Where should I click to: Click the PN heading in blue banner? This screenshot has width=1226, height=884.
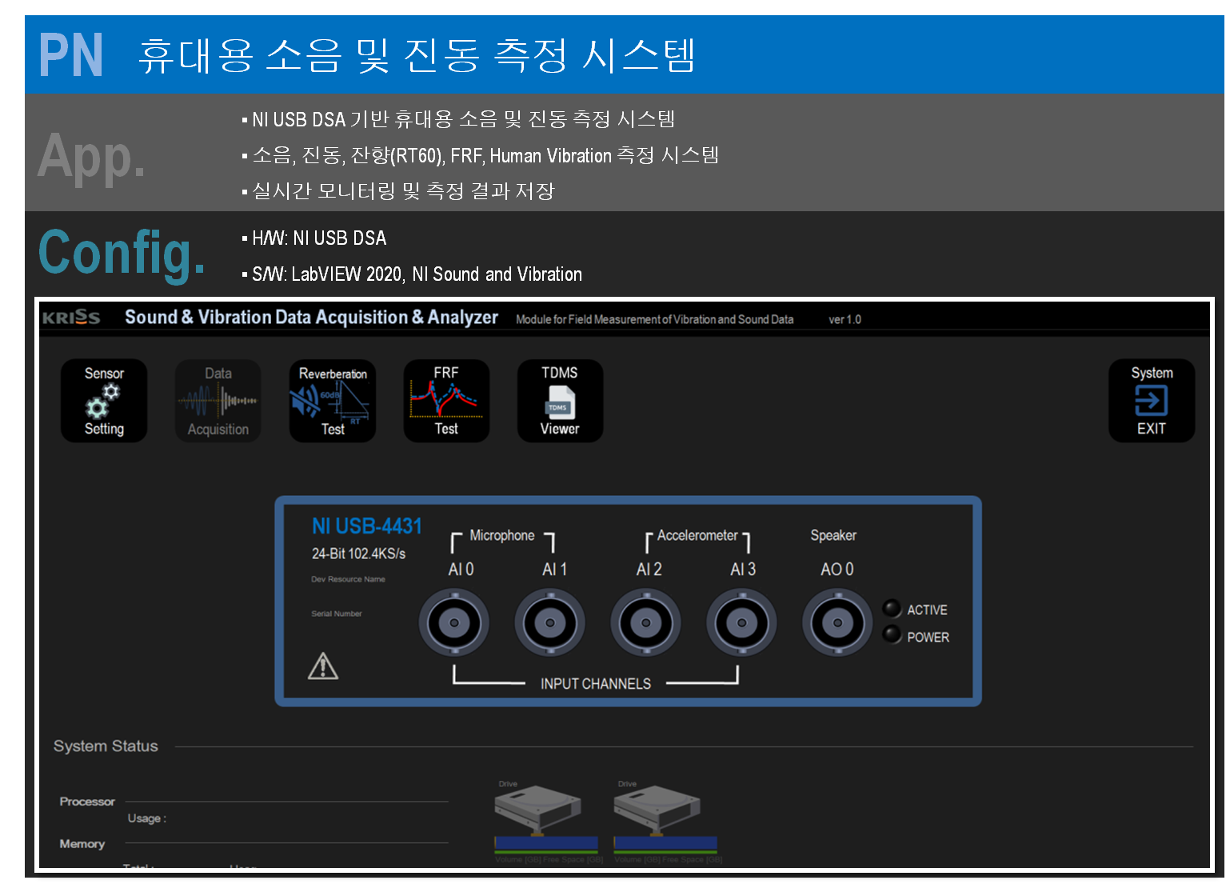coord(71,54)
